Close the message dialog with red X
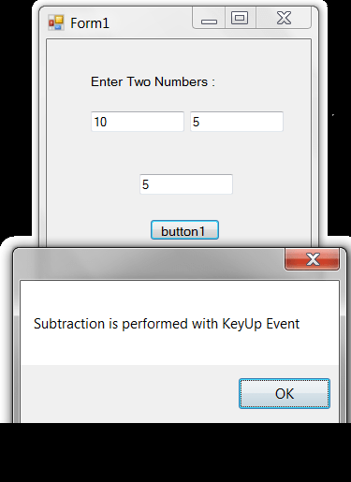Image resolution: width=351 pixels, height=482 pixels. (x=312, y=259)
